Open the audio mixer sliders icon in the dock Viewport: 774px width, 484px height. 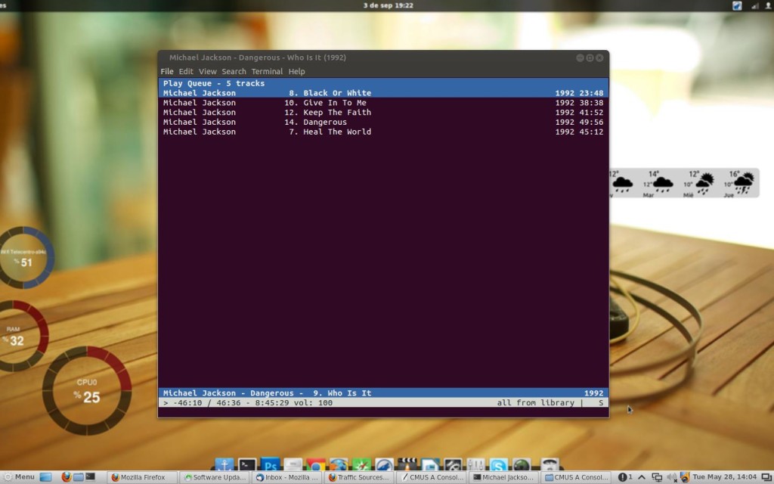476,463
